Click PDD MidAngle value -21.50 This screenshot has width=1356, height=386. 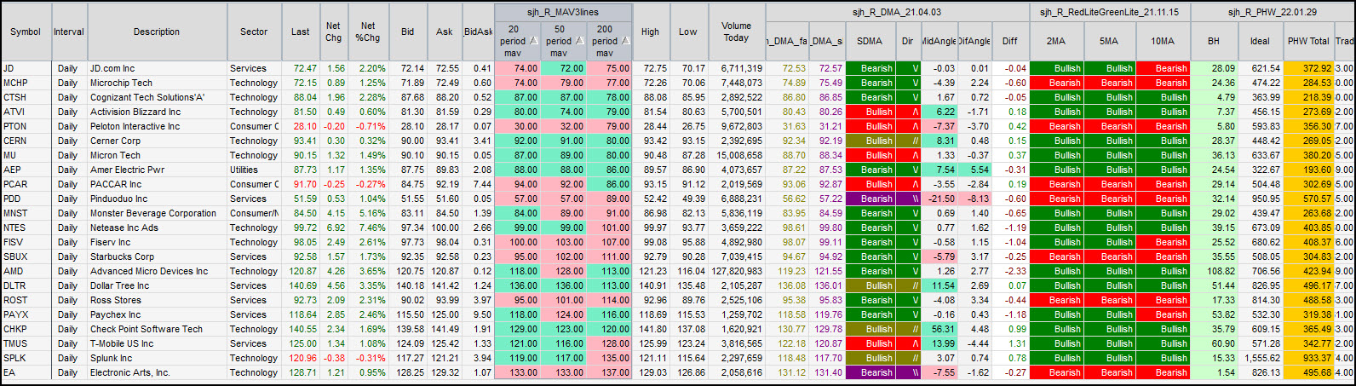point(939,199)
